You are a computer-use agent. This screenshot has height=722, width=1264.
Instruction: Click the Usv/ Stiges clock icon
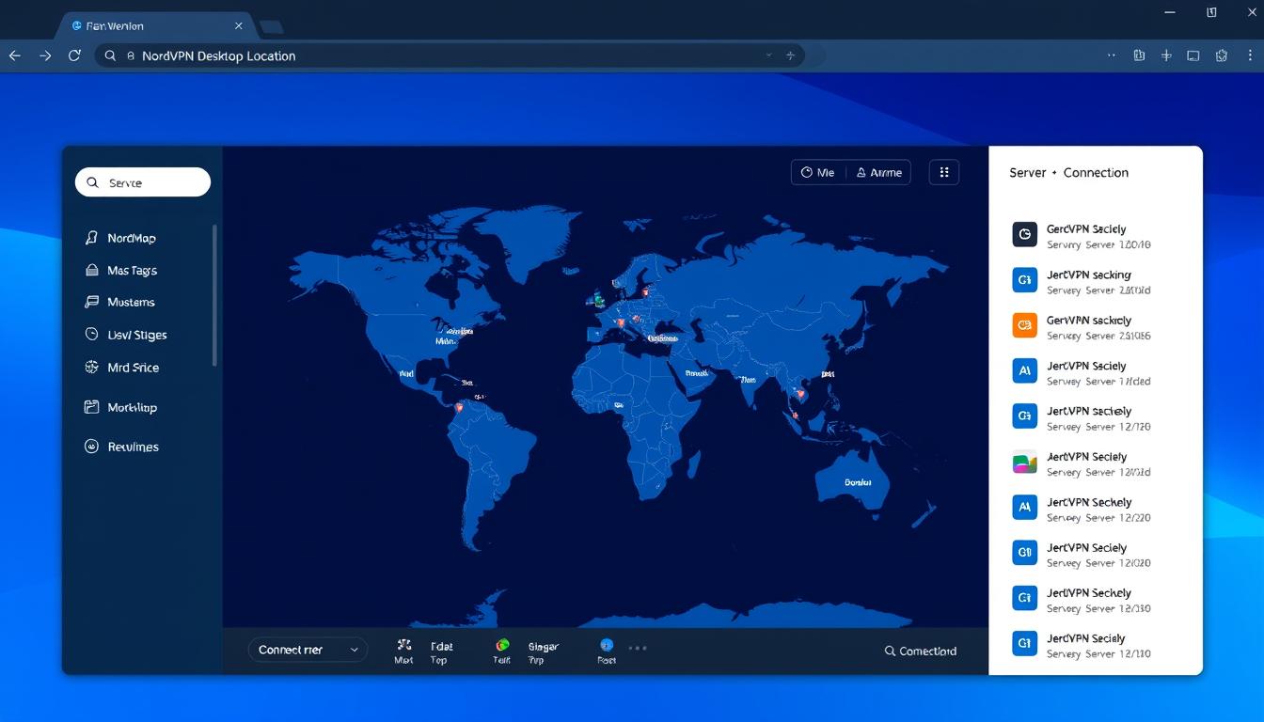coord(91,334)
